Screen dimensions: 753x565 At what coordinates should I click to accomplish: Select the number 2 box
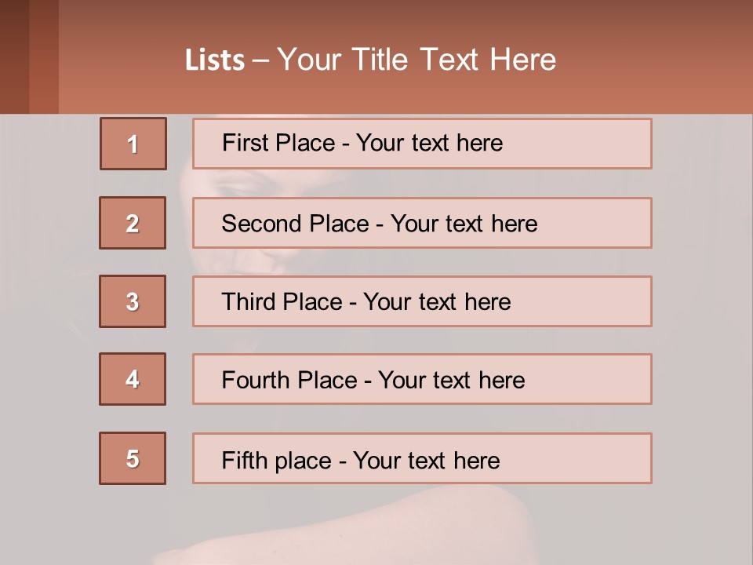point(133,223)
